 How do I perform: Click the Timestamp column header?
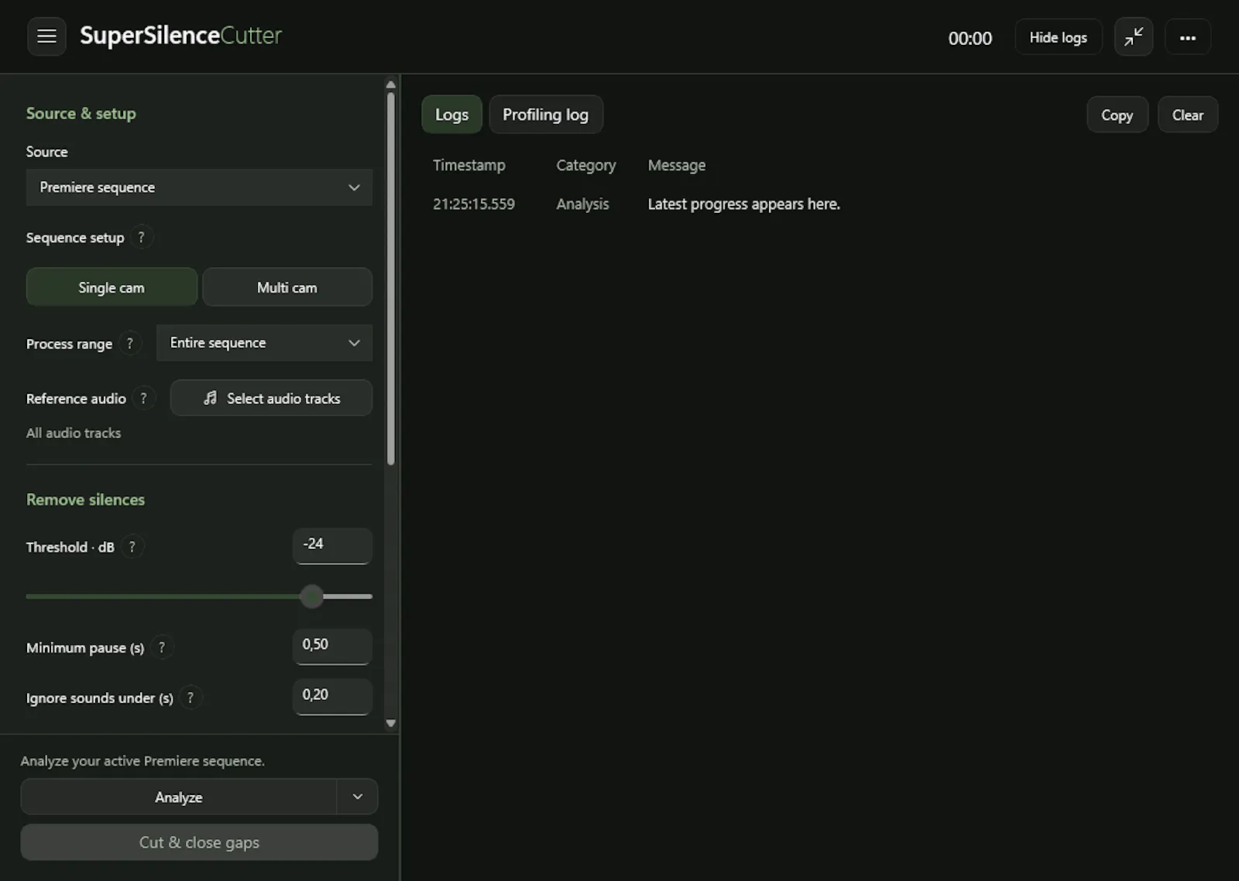[x=469, y=165]
